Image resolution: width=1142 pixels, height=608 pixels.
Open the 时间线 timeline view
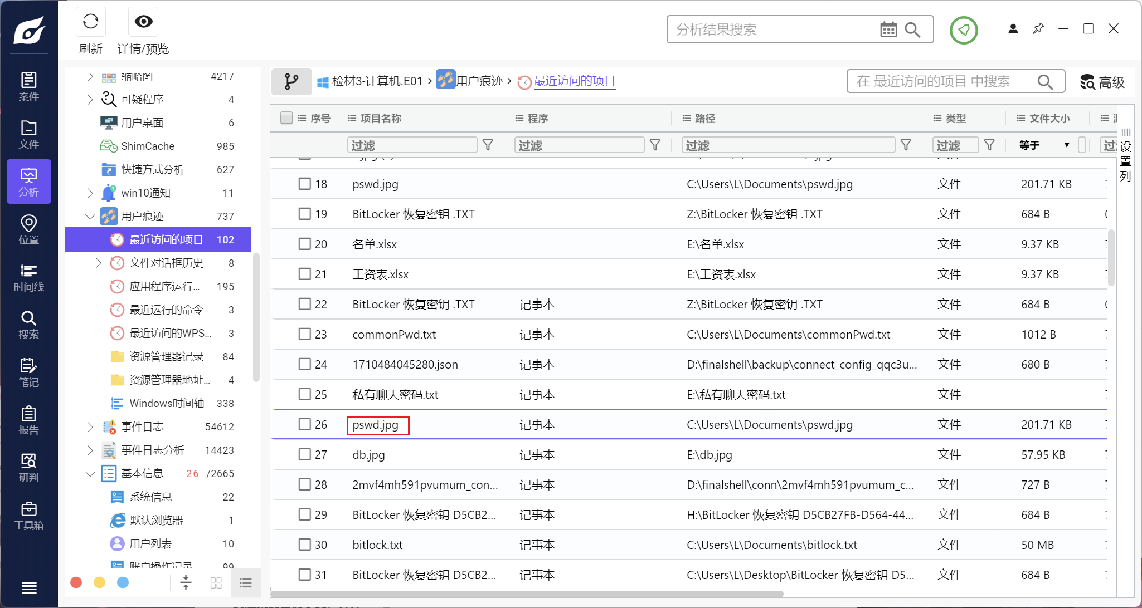pyautogui.click(x=29, y=277)
